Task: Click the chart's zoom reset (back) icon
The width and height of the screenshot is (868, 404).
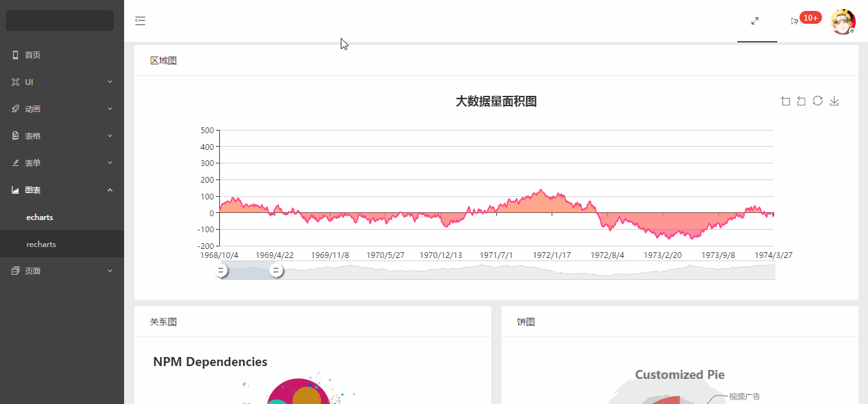Action: 801,101
